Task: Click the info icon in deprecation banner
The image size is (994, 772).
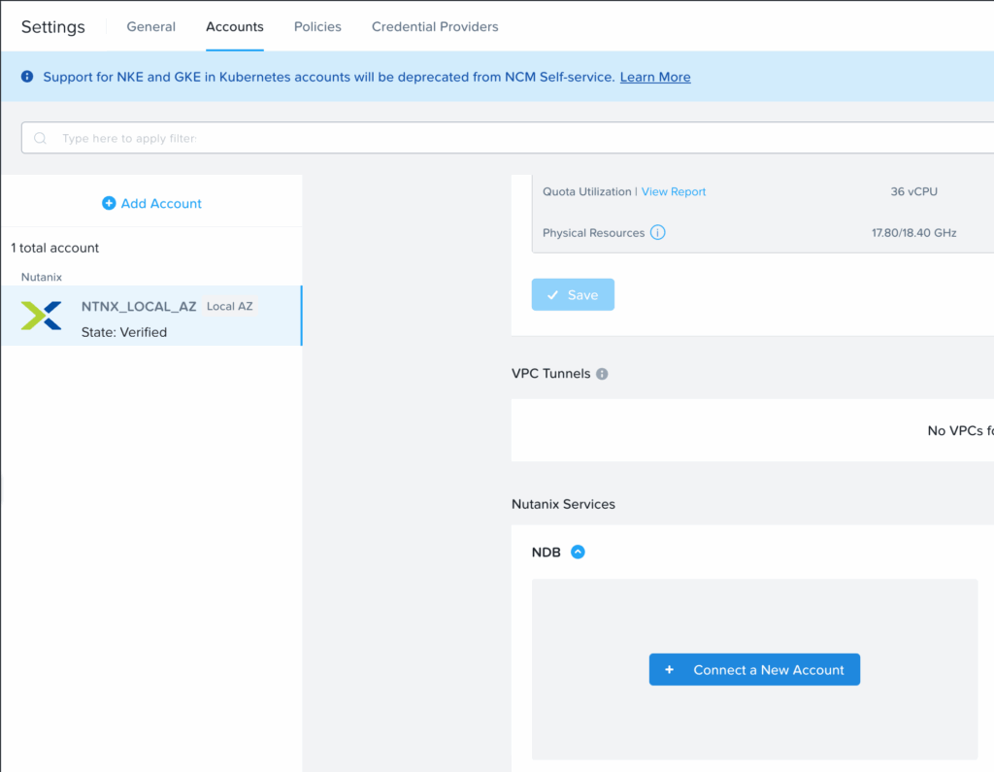Action: click(27, 77)
